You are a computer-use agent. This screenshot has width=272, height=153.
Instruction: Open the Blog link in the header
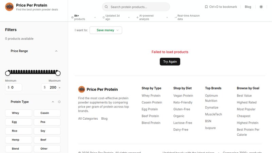248,7
